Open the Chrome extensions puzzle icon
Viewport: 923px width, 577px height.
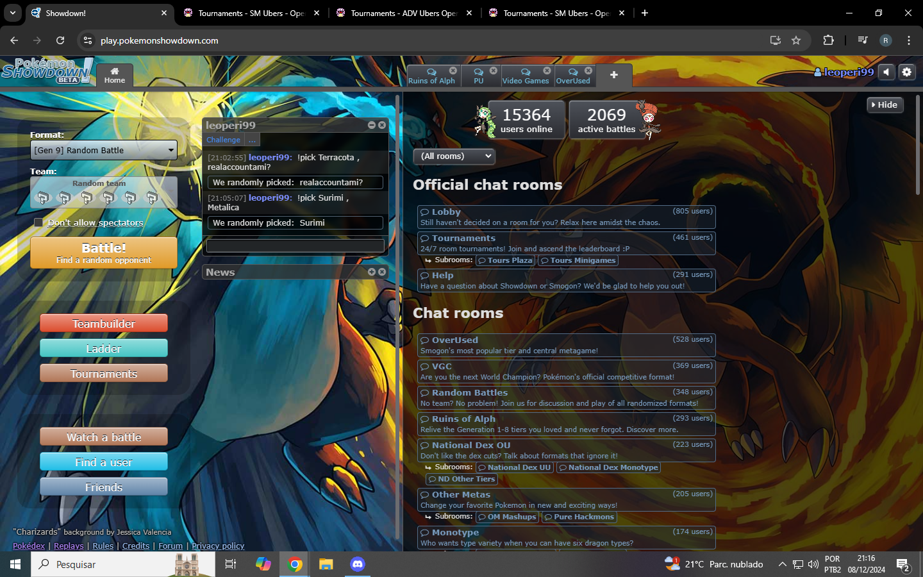pos(828,40)
